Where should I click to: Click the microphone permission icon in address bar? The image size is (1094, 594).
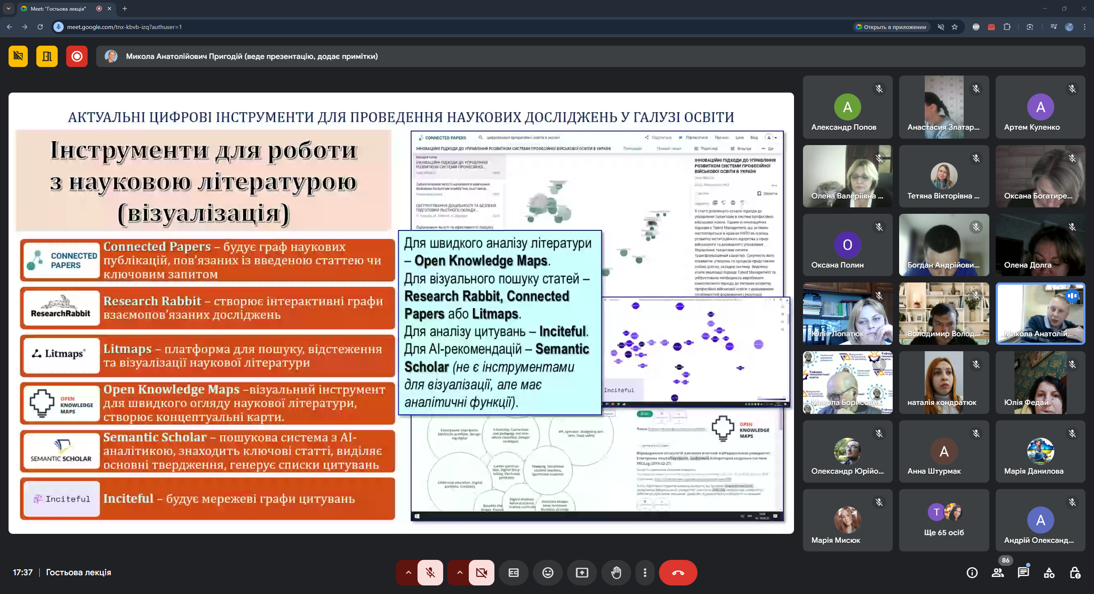click(x=59, y=27)
